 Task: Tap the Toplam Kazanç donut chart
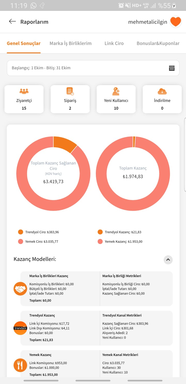click(x=133, y=174)
